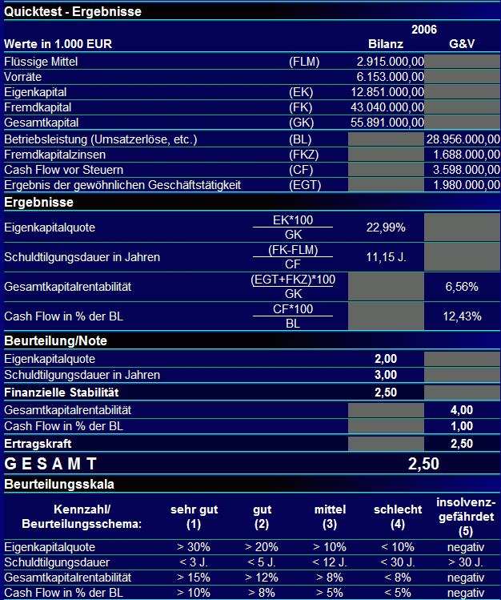Select the Schuldtilgungsdauer result 11,15 J.

[386, 257]
